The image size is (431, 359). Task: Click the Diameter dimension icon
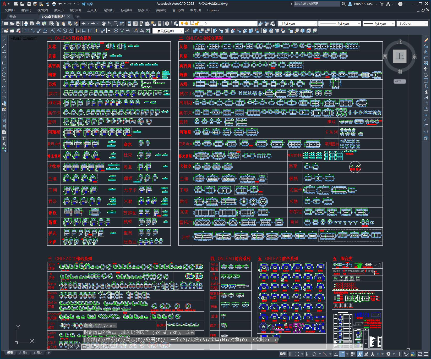click(65, 31)
